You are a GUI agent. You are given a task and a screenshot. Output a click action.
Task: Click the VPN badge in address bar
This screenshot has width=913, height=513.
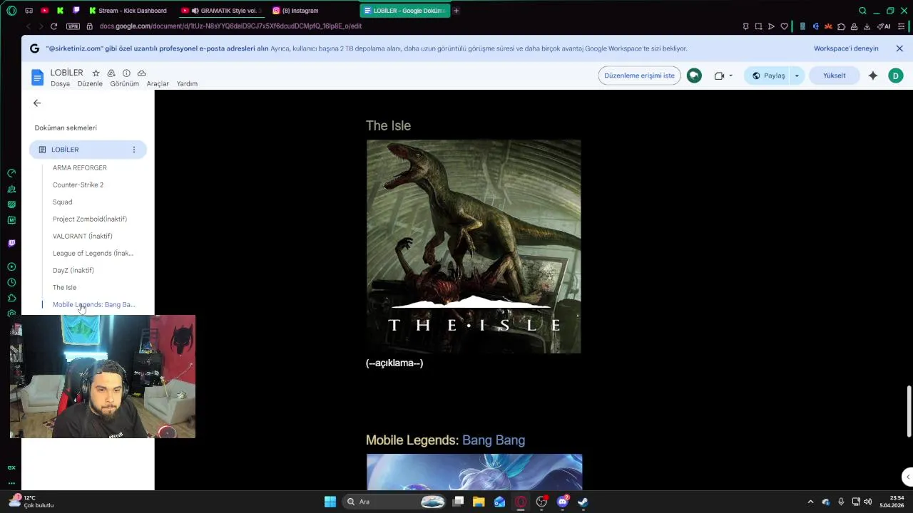73,26
